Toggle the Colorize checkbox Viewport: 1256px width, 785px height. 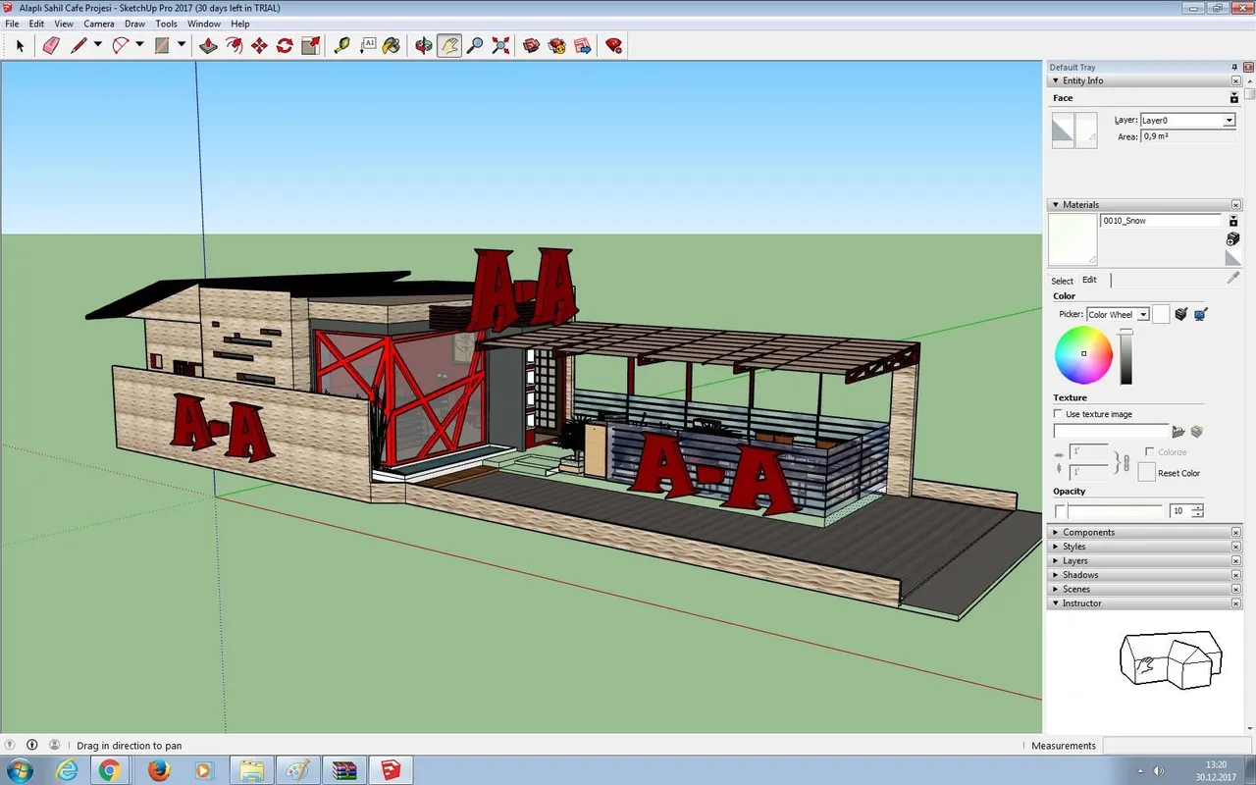pyautogui.click(x=1150, y=452)
